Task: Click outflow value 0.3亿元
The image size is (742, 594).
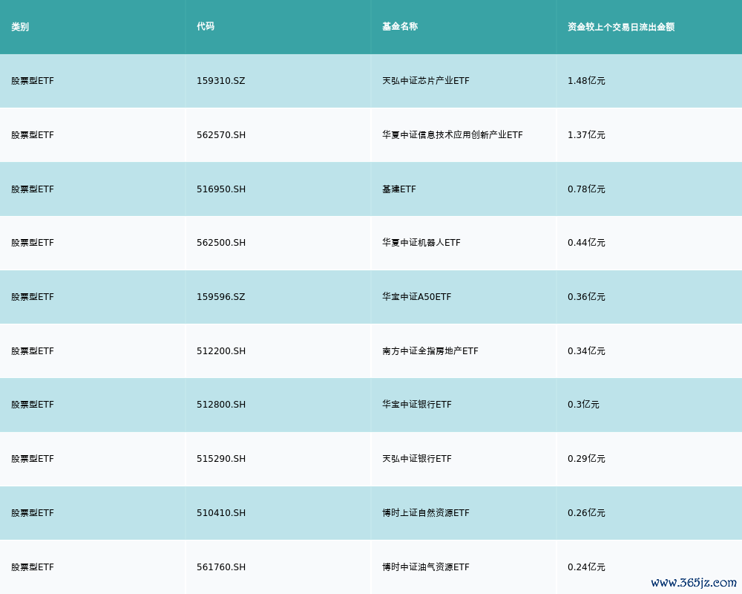Action: click(x=583, y=405)
